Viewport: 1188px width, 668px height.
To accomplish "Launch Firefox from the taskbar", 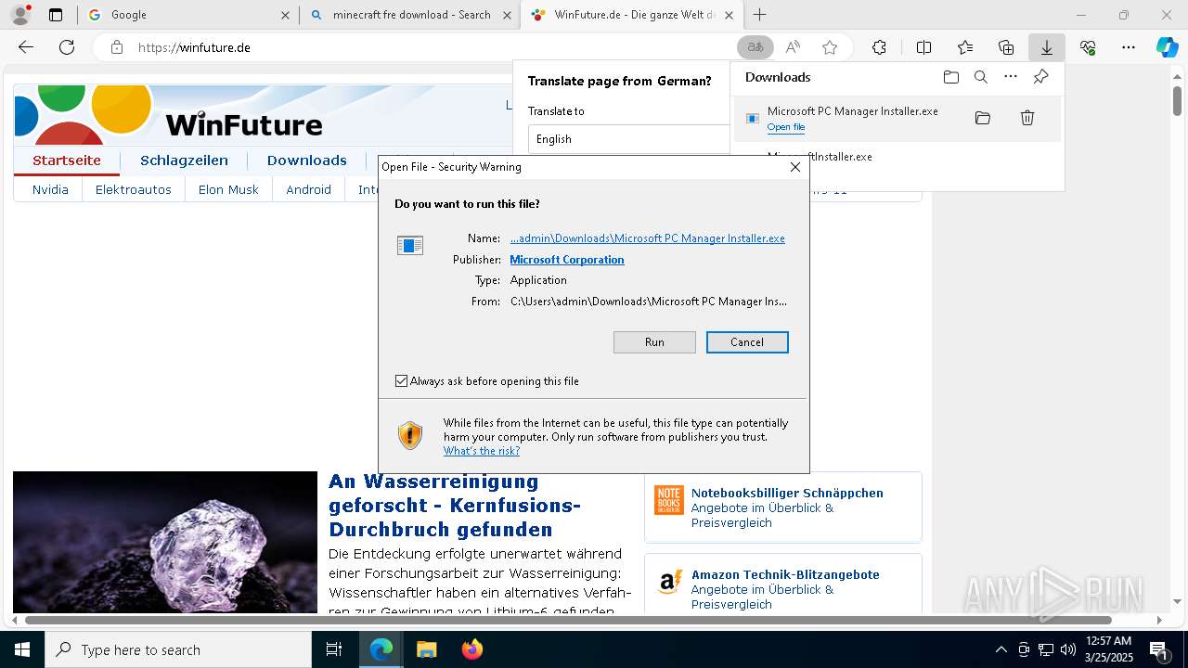I will pyautogui.click(x=471, y=649).
